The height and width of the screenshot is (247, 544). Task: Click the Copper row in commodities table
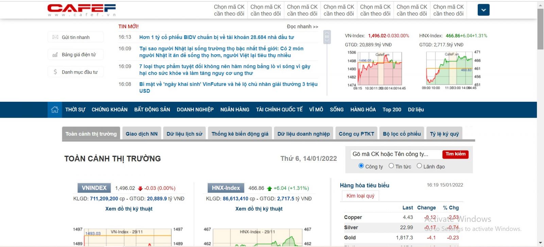402,217
